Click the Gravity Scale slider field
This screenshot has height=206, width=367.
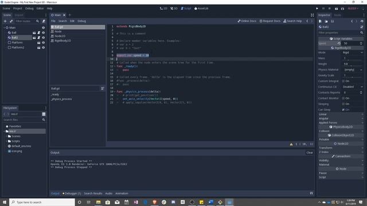click(x=353, y=76)
